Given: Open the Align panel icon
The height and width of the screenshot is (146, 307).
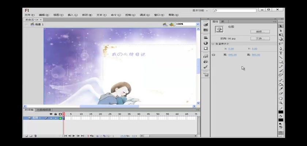Looking at the screenshot, I should click(x=205, y=38).
